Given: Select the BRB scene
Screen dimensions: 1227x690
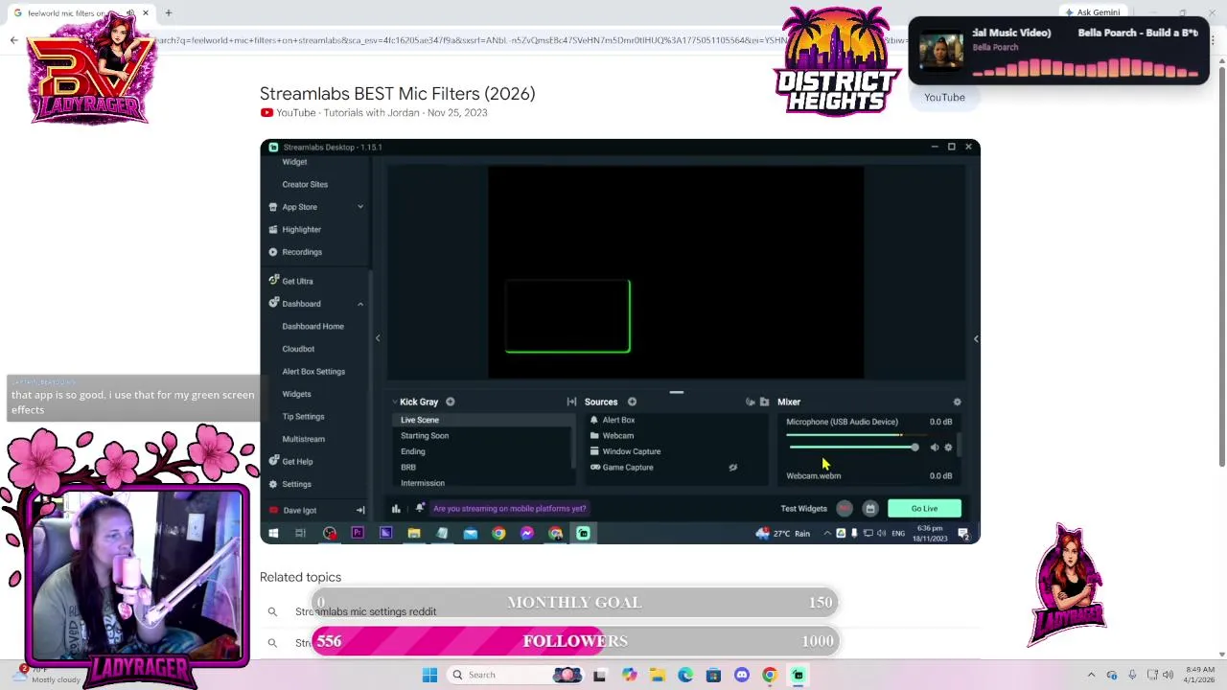Looking at the screenshot, I should pyautogui.click(x=408, y=468).
